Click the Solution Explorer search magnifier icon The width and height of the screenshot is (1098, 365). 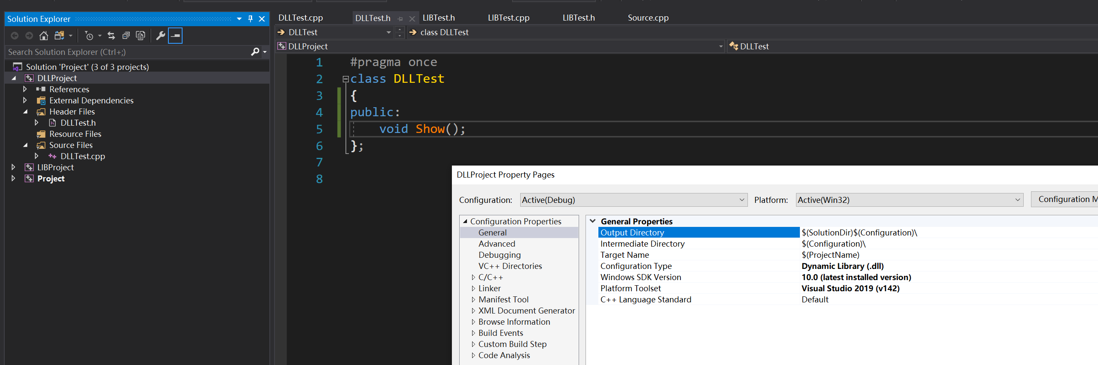pos(255,52)
